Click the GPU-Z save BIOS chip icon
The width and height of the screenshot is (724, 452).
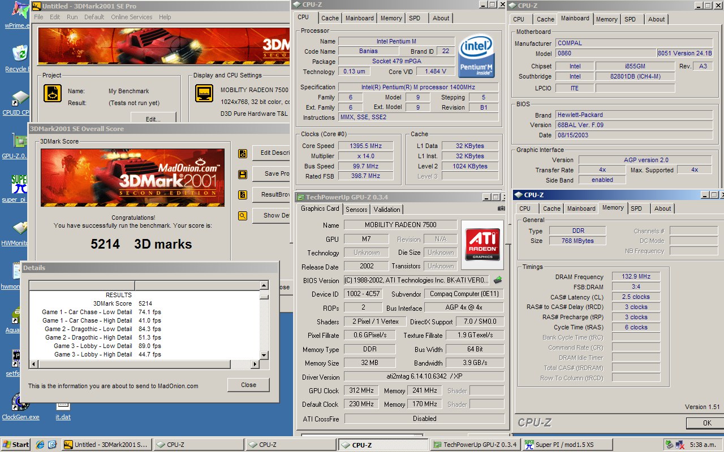pyautogui.click(x=498, y=280)
